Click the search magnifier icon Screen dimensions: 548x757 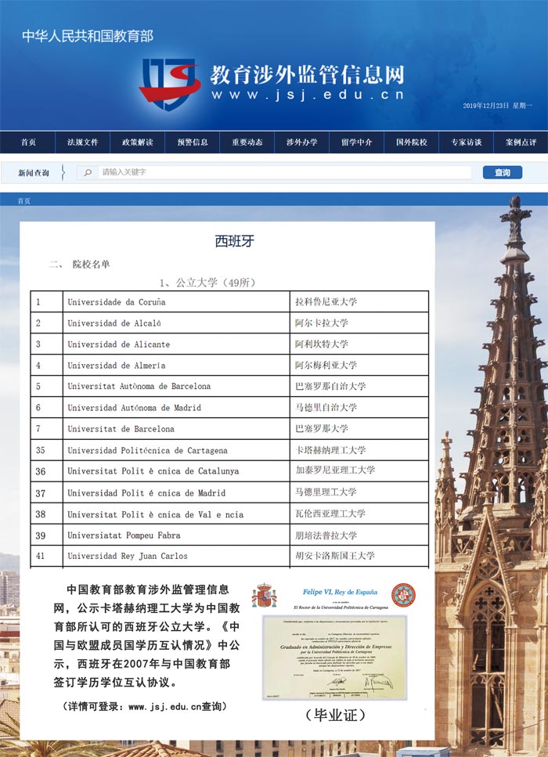[x=88, y=172]
